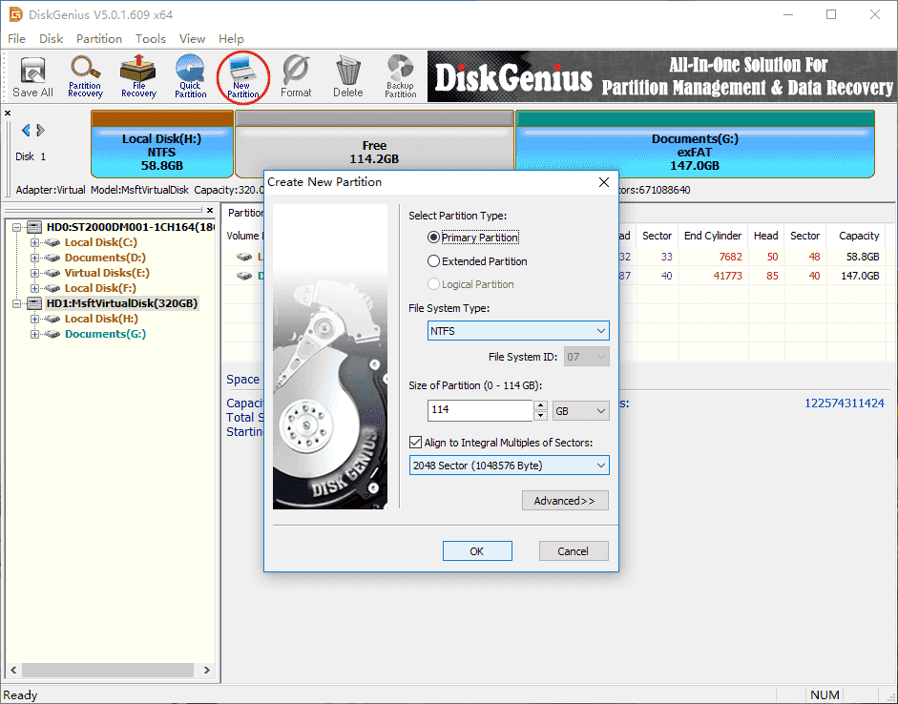This screenshot has width=898, height=704.
Task: Click the Delete partition icon
Action: 347,76
